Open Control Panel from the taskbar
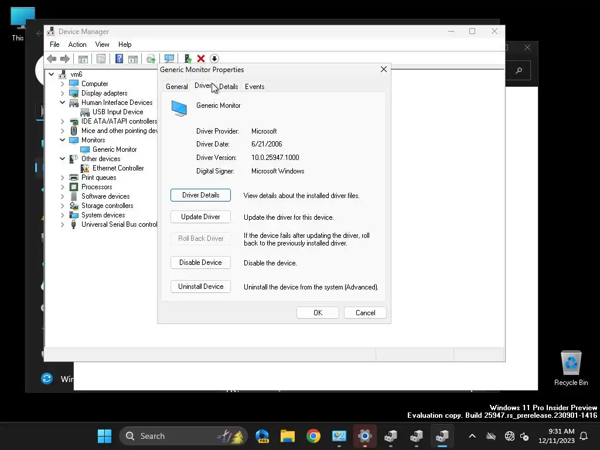The width and height of the screenshot is (600, 450). [339, 436]
